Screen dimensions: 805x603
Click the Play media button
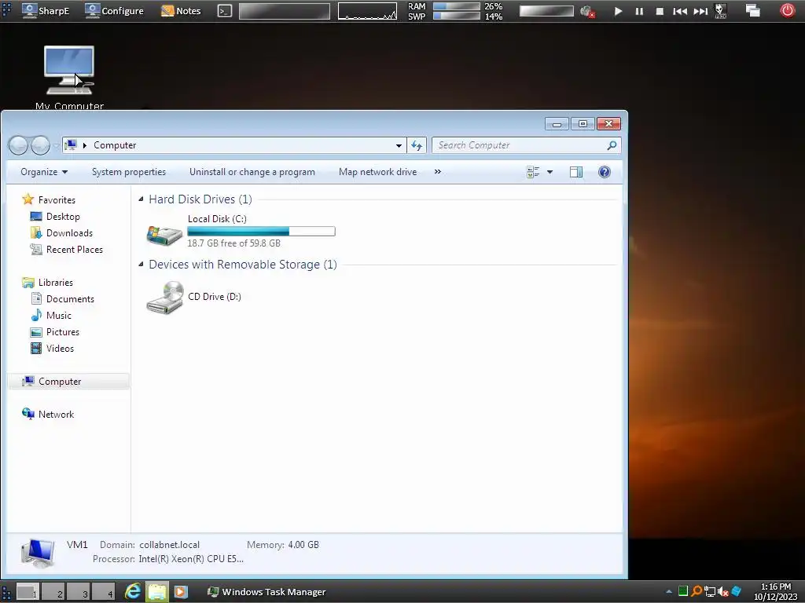[618, 11]
